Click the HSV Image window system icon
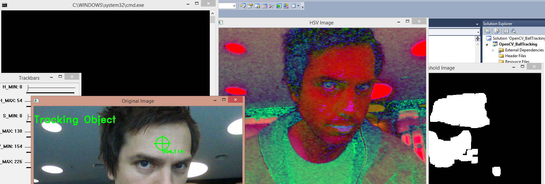Image resolution: width=545 pixels, height=184 pixels. click(x=221, y=22)
